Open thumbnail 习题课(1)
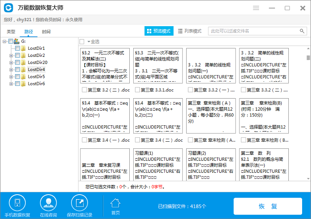 coord(158,164)
